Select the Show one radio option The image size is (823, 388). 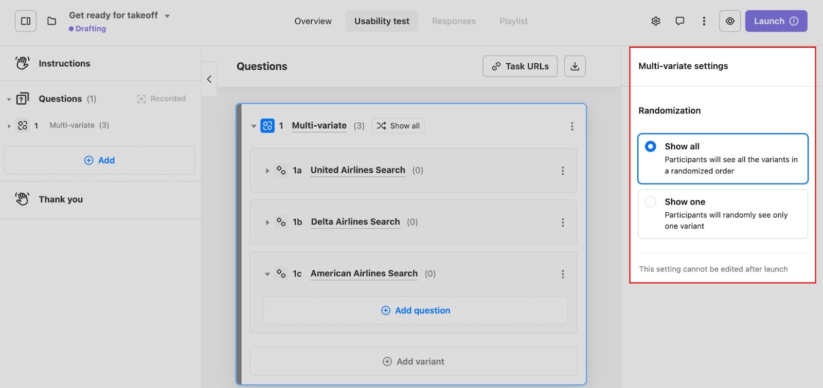[651, 202]
